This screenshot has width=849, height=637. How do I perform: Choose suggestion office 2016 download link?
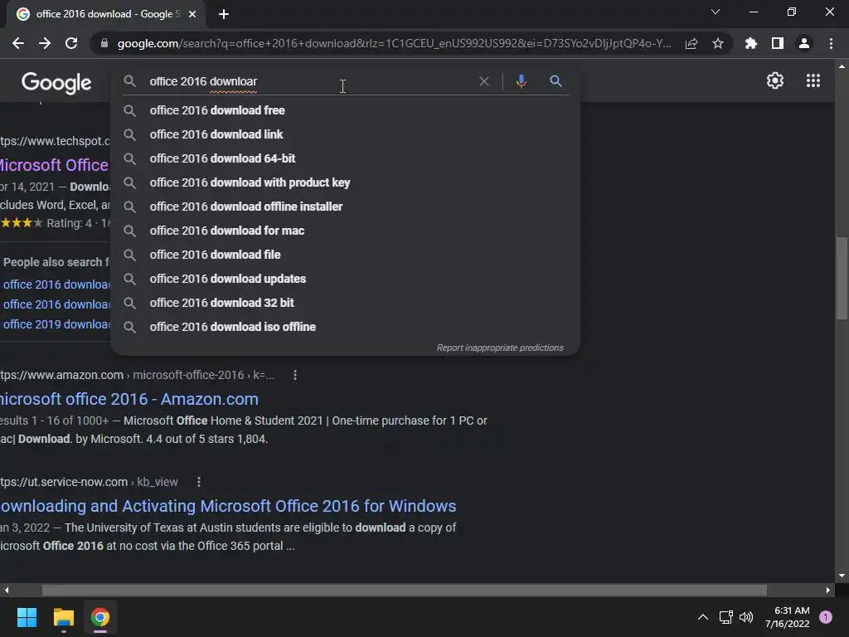point(346,134)
